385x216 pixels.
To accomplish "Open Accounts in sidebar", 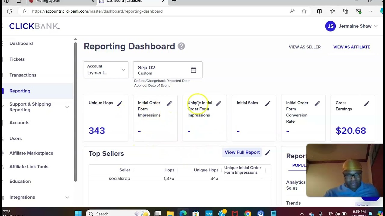I will (x=19, y=123).
